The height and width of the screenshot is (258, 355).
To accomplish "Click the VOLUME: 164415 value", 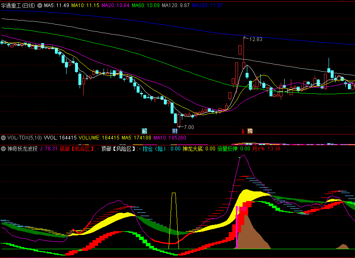I will pos(99,138).
